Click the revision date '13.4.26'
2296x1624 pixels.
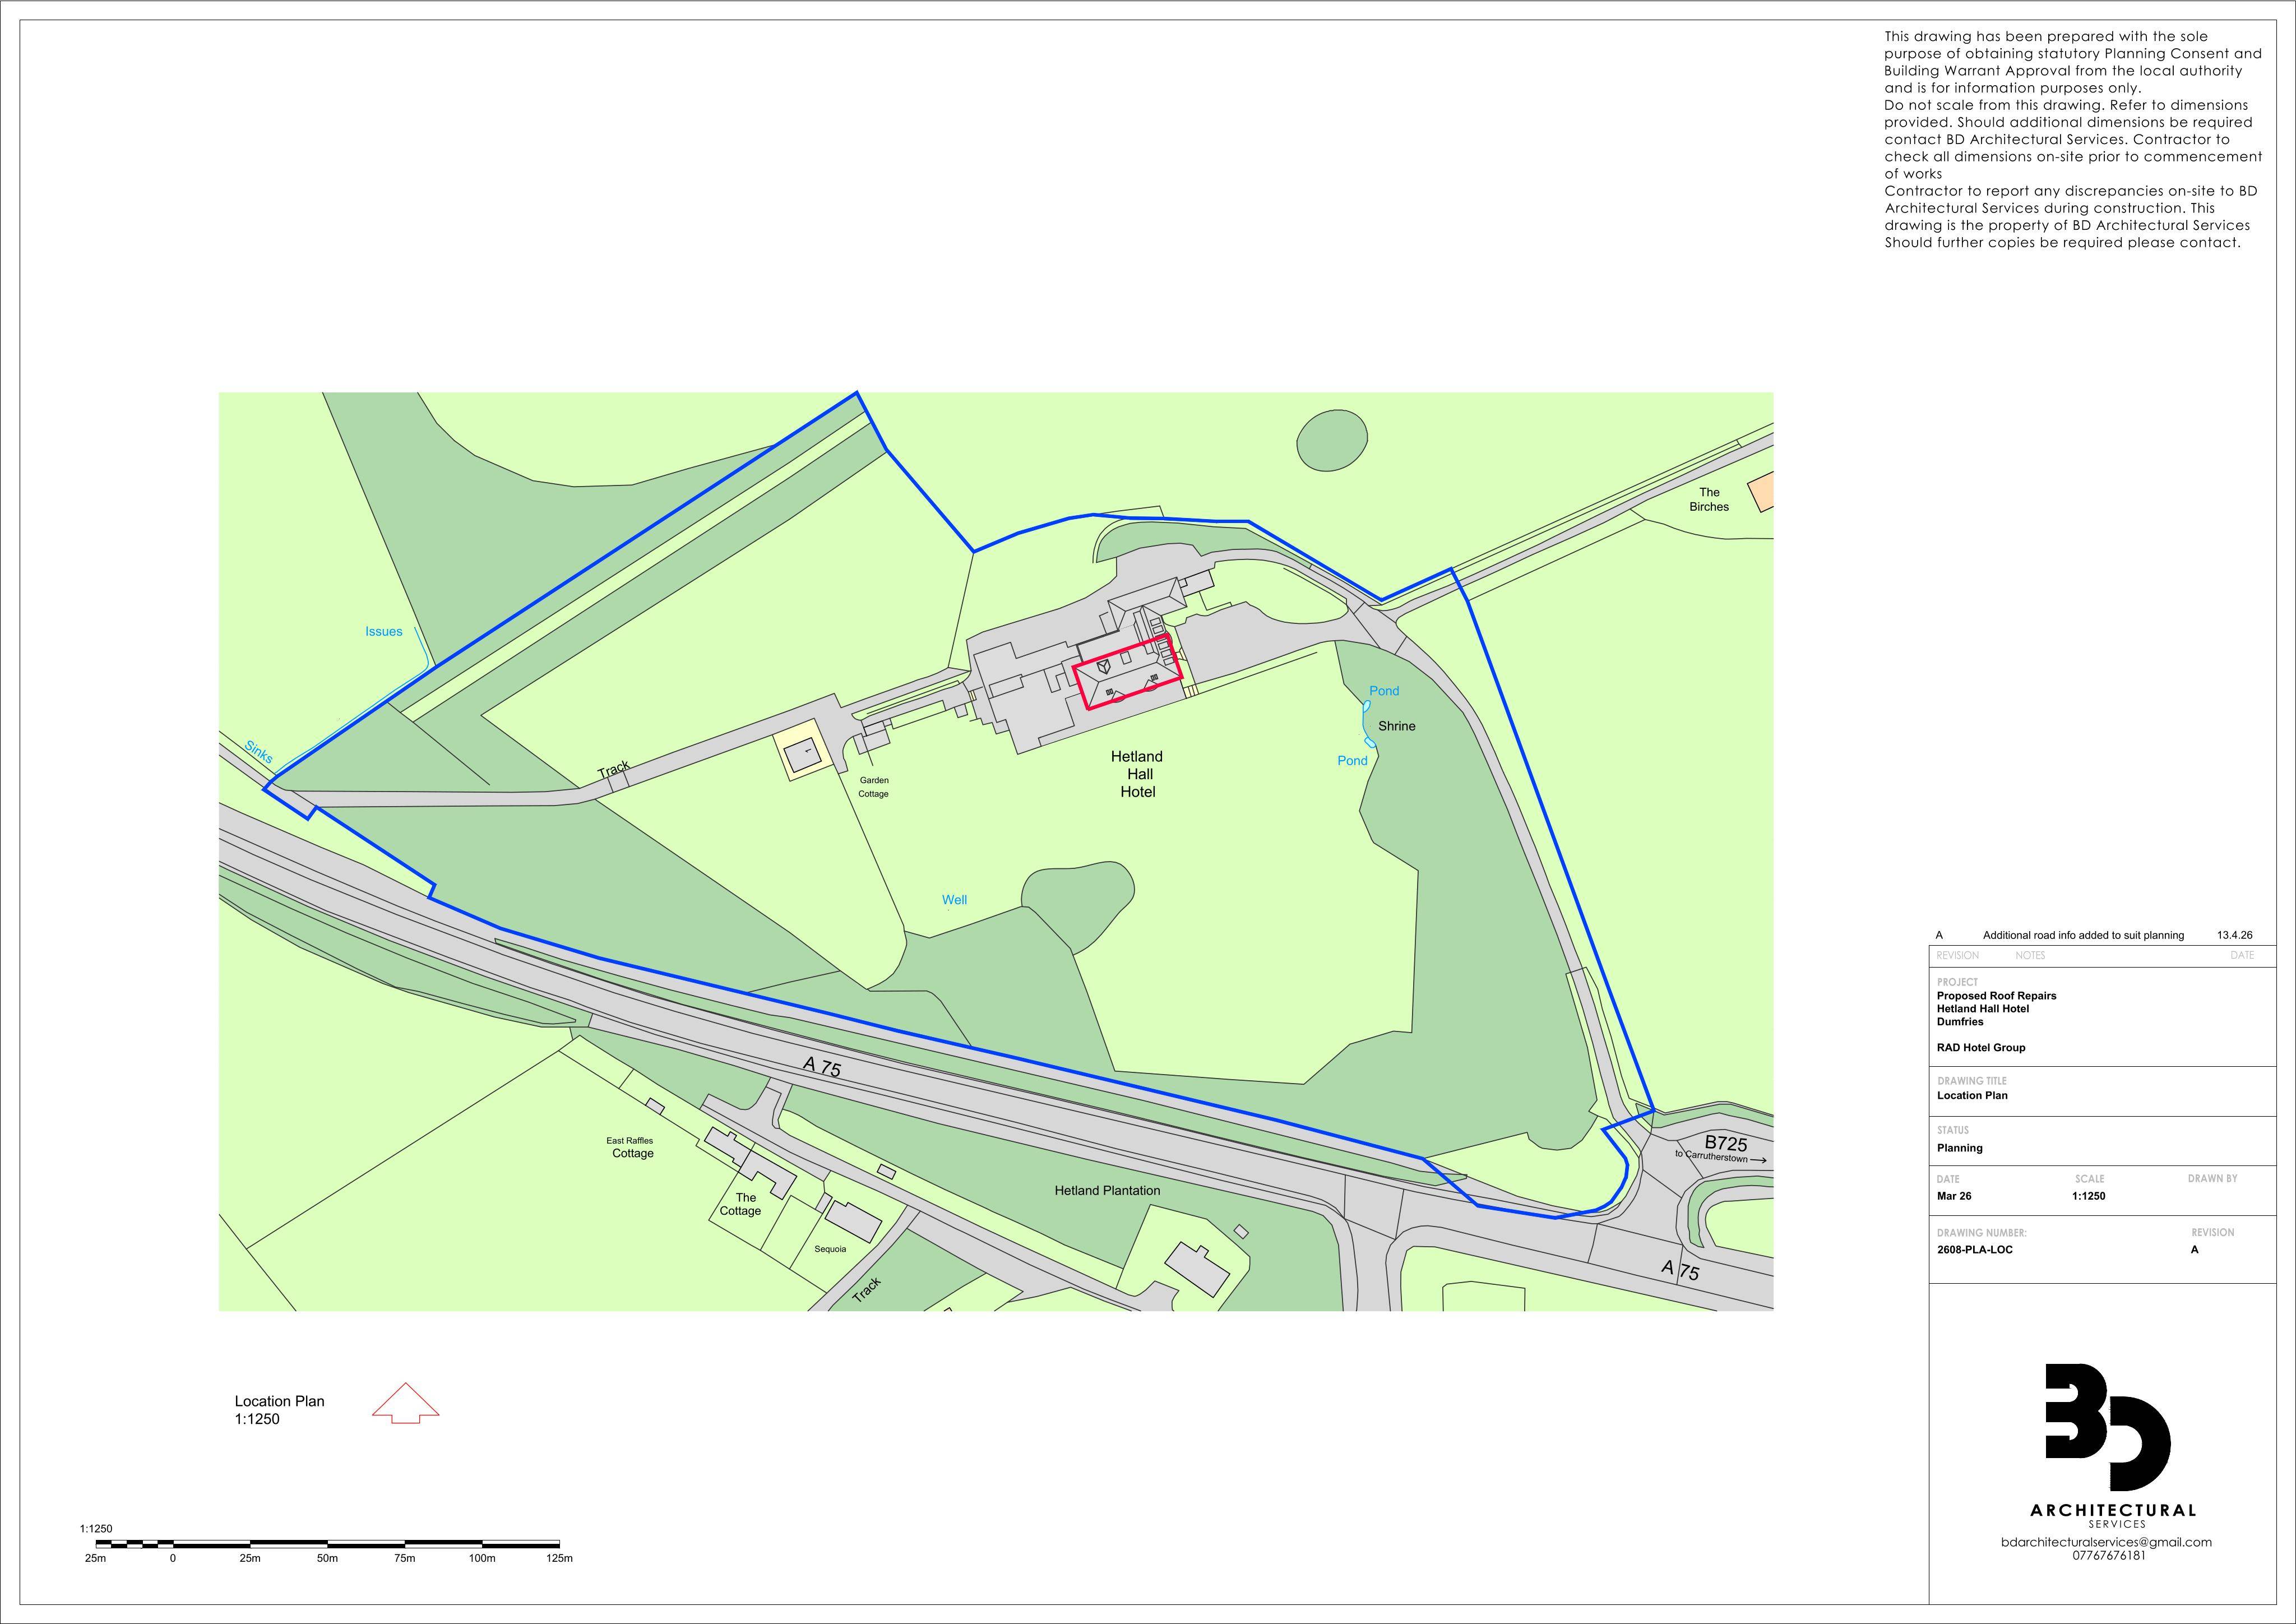click(x=2234, y=935)
